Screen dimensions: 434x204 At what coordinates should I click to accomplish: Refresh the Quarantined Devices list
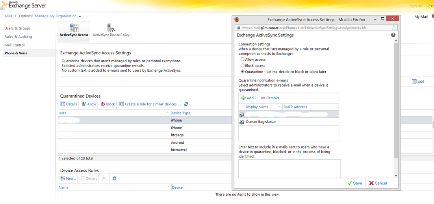click(x=186, y=104)
